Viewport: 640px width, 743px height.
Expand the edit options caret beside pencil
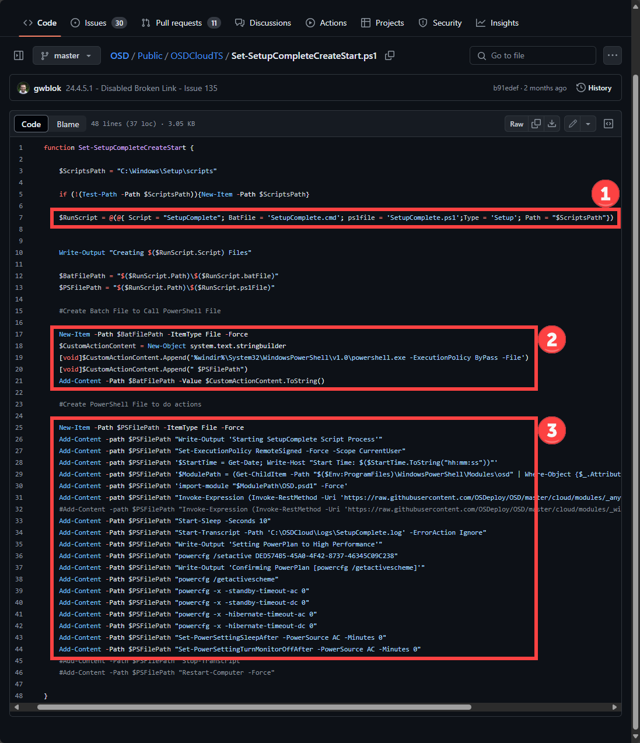tap(587, 124)
